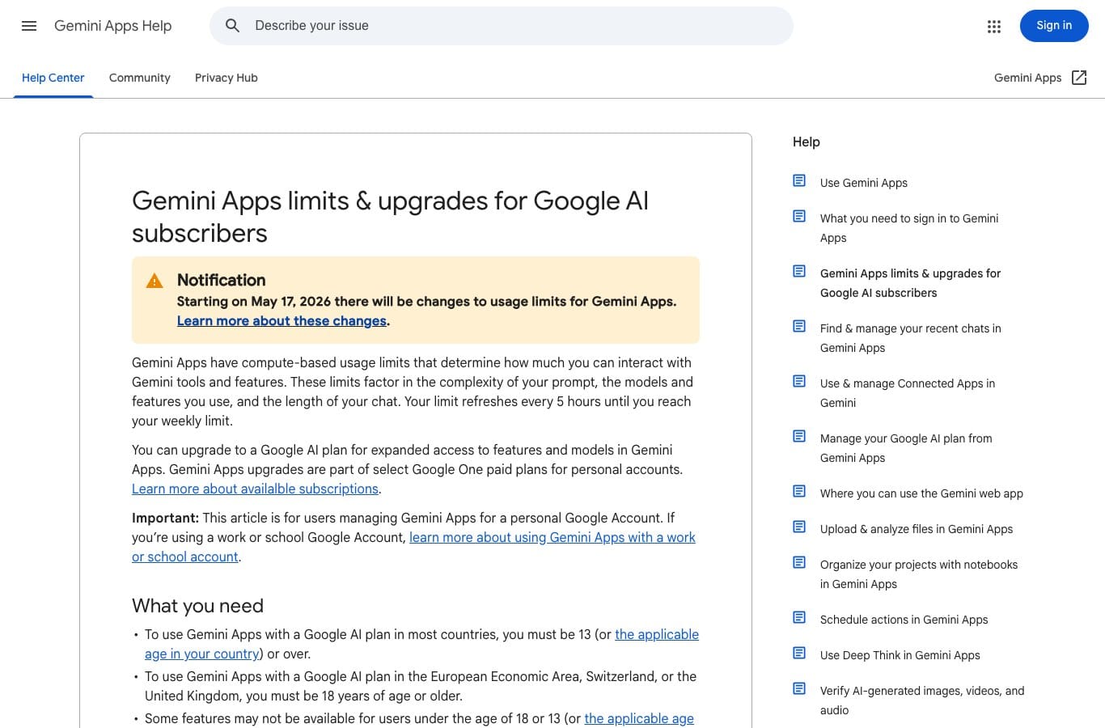
Task: Open the Privacy Hub tab
Action: tap(227, 78)
